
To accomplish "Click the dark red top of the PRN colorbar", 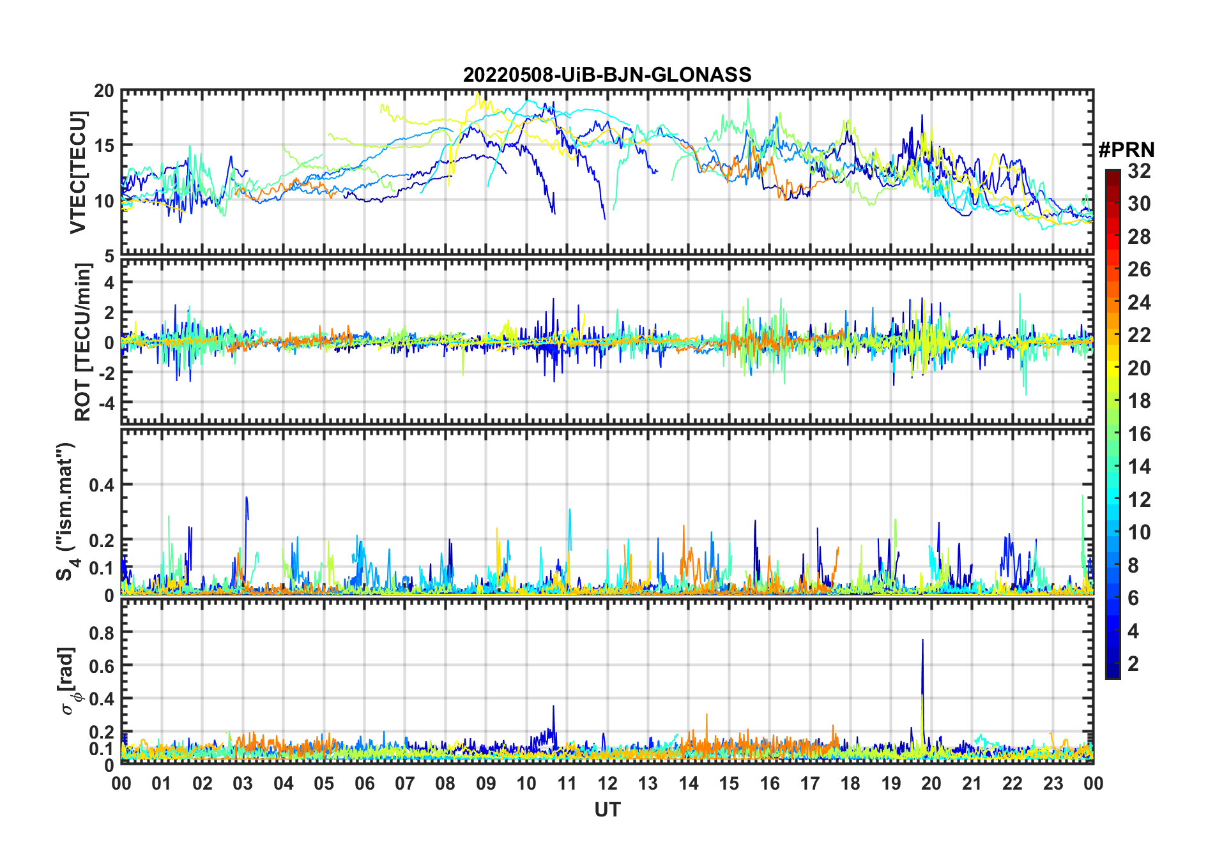I will pos(1112,174).
